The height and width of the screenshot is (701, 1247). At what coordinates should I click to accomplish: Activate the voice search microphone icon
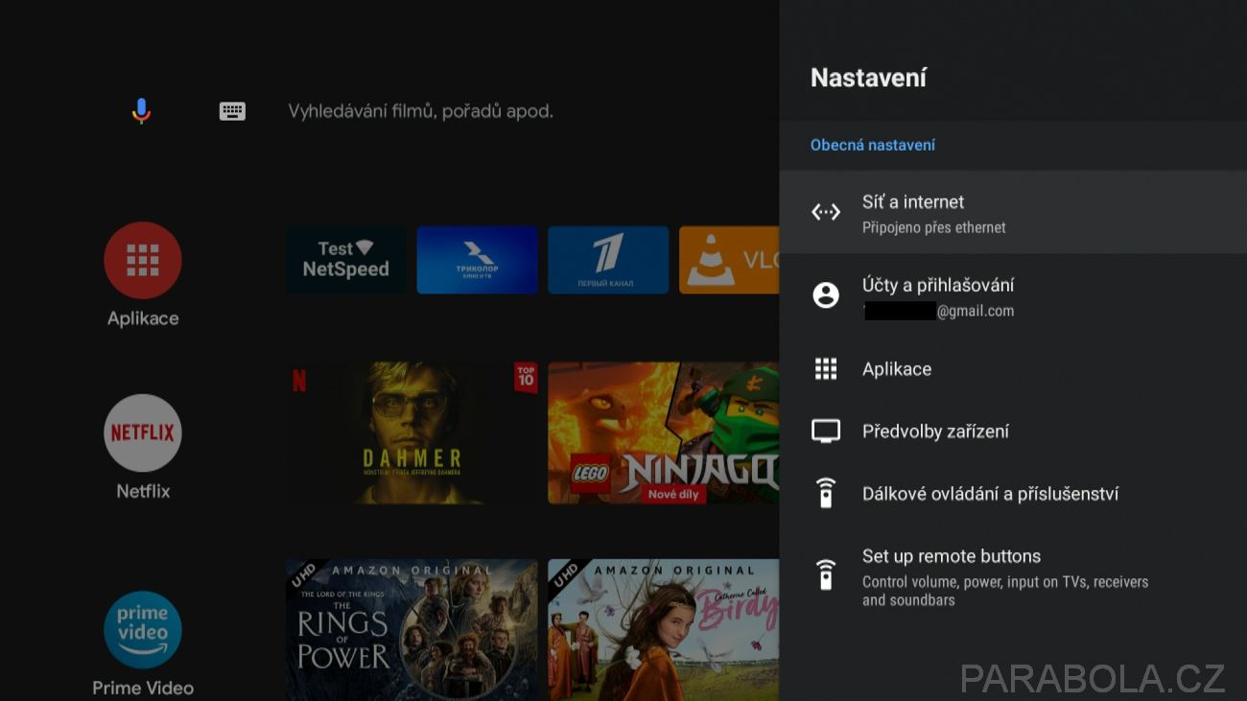[141, 111]
